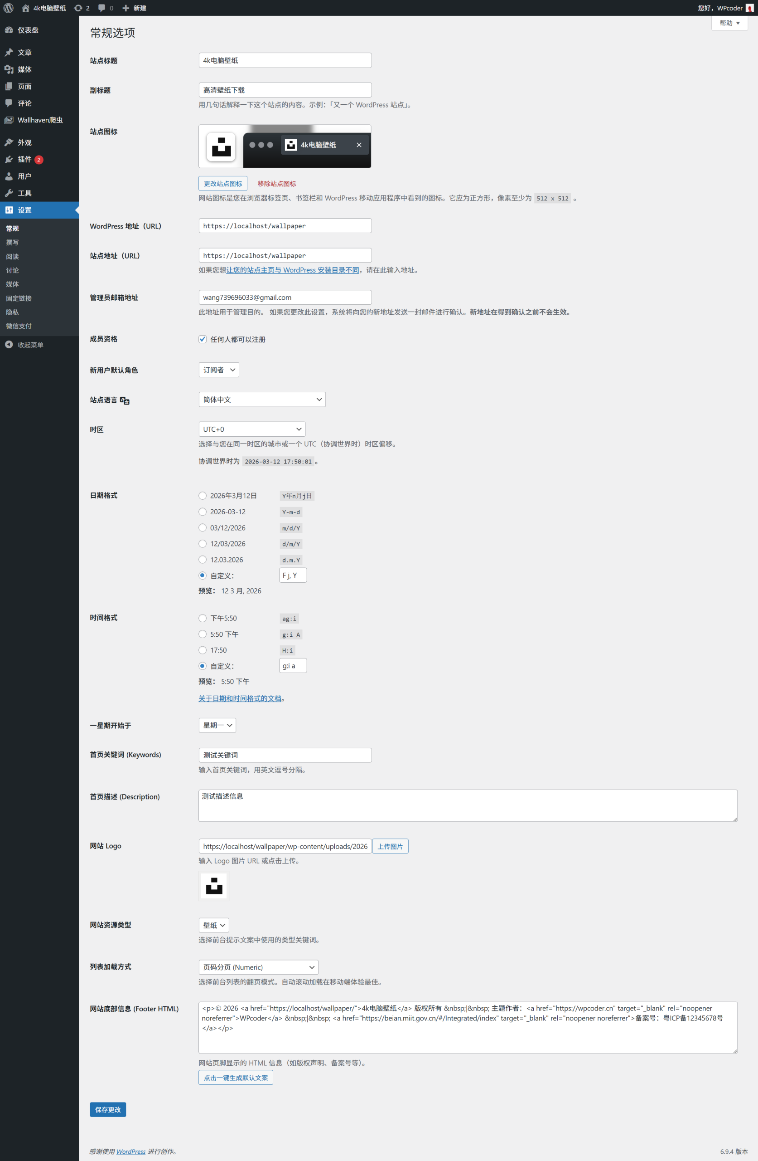Uncheck the anyone can register checkbox
Screen dimensions: 758x1161
pos(202,339)
